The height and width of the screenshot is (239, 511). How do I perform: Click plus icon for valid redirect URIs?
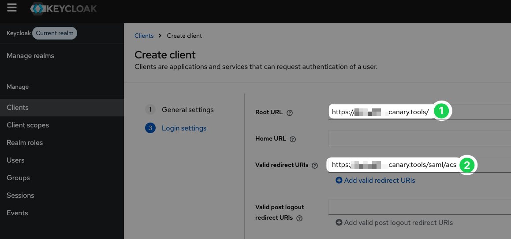pos(339,180)
